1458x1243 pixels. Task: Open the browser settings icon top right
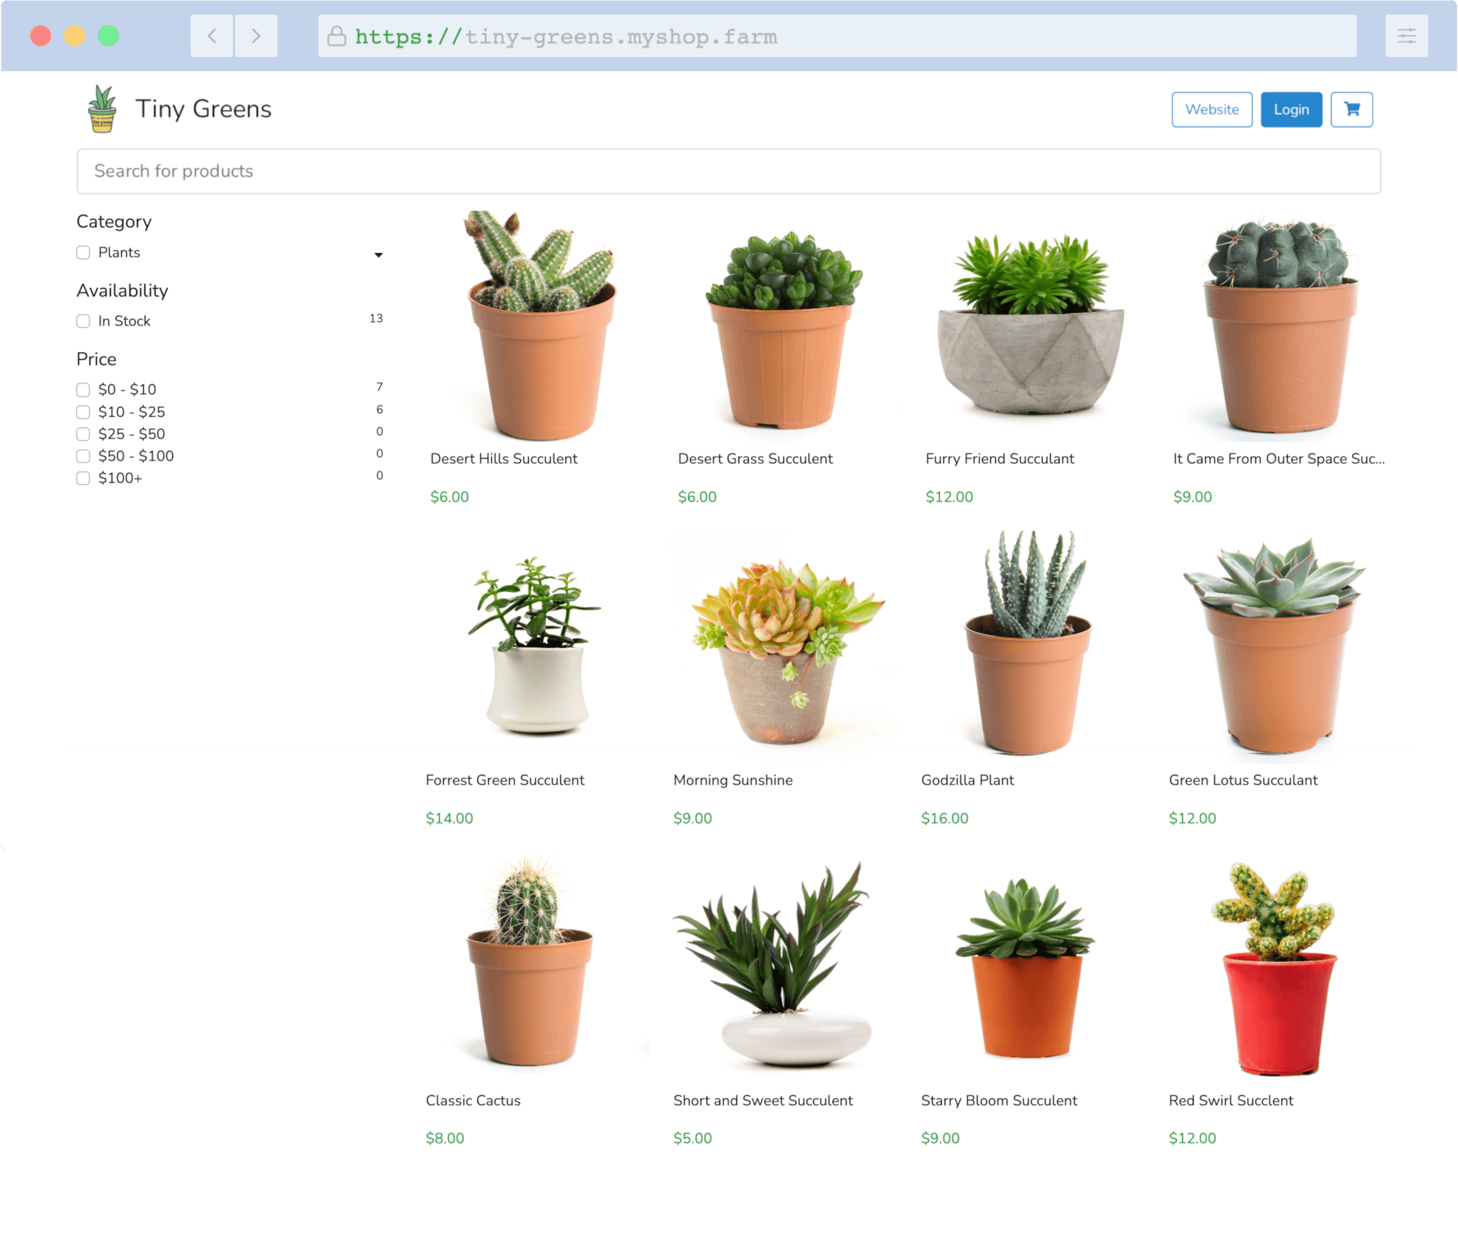[1407, 36]
